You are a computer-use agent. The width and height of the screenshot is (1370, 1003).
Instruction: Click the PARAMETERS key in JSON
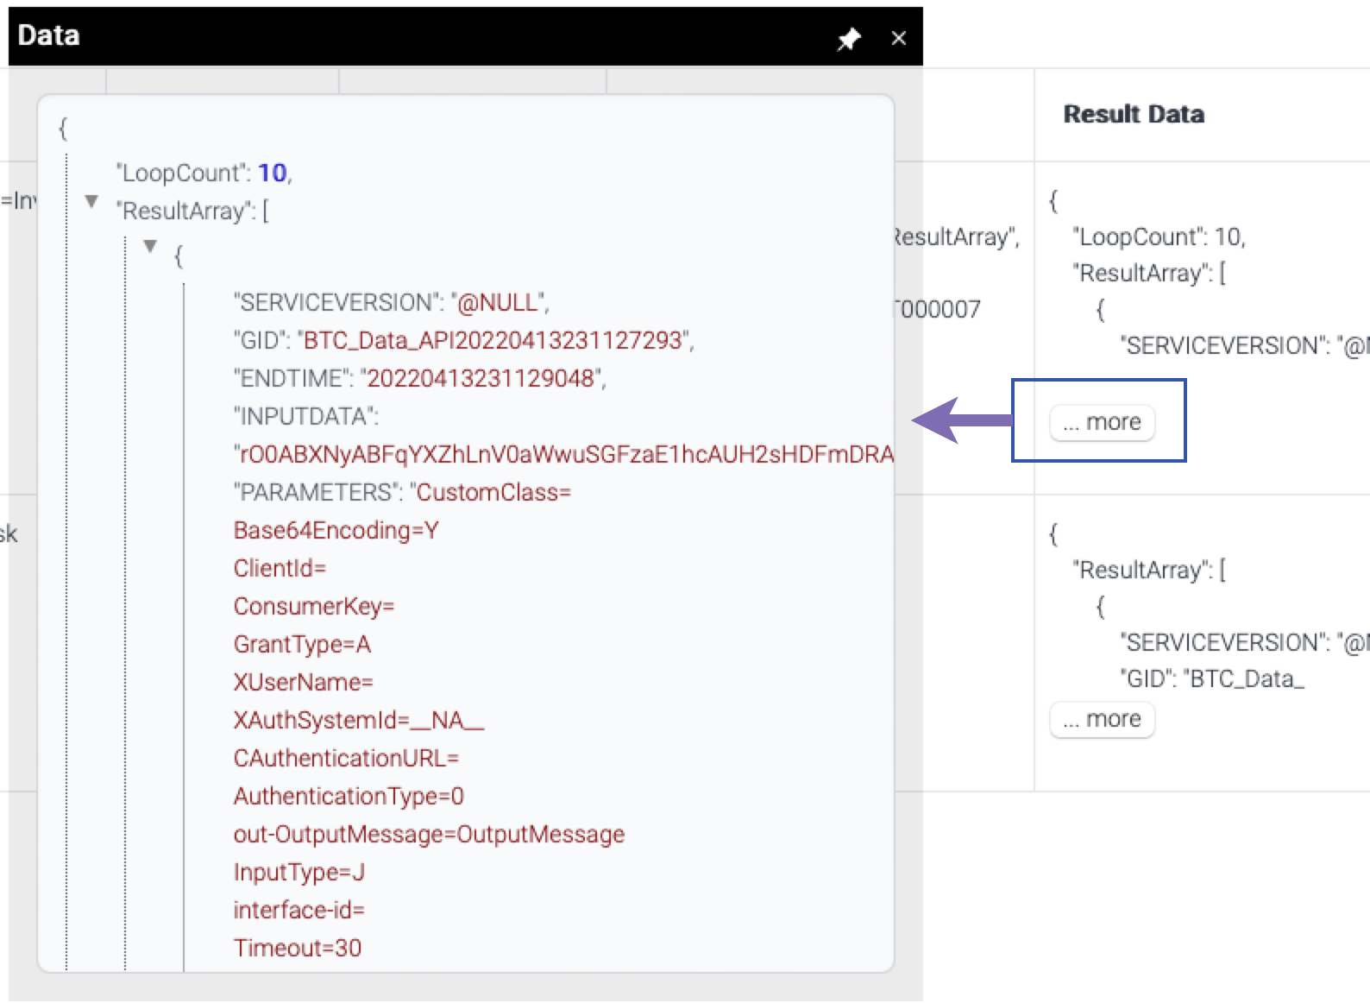317,493
